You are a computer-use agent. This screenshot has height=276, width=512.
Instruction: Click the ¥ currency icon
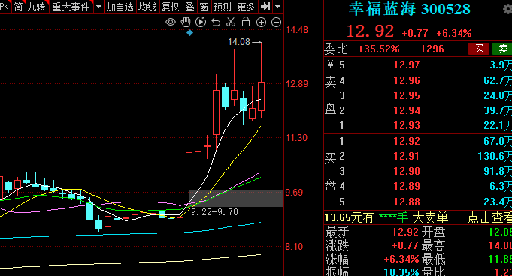(x=331, y=64)
